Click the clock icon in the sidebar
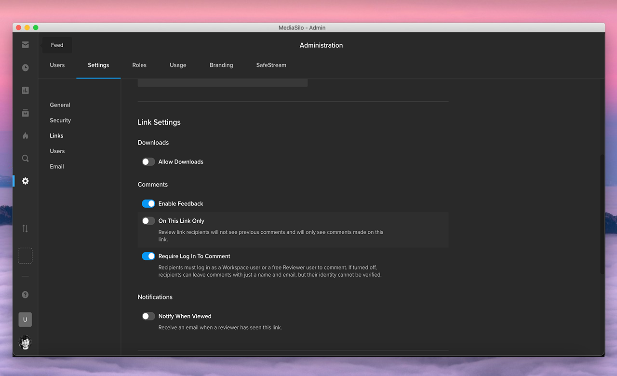The width and height of the screenshot is (617, 376). tap(26, 68)
